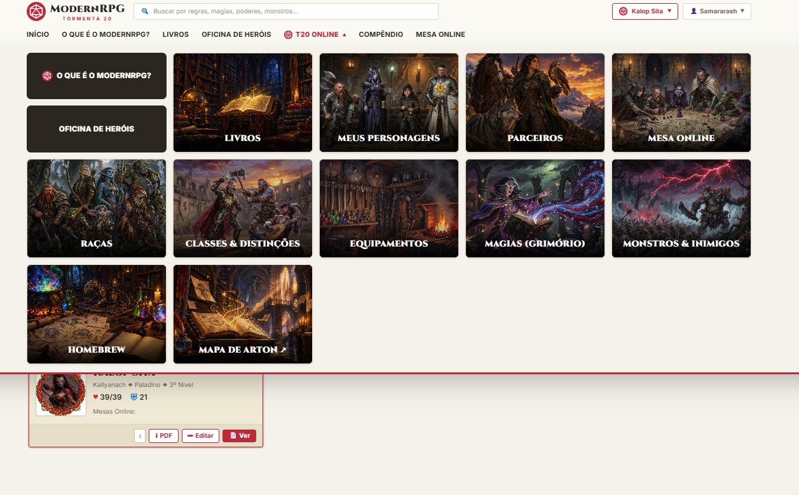Click the Ver button to view the character
The image size is (799, 495).
tap(239, 436)
